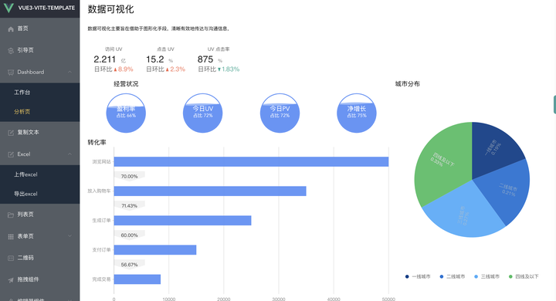
Task: Click the paper plane icon beside 拖拽组件
Action: click(11, 280)
